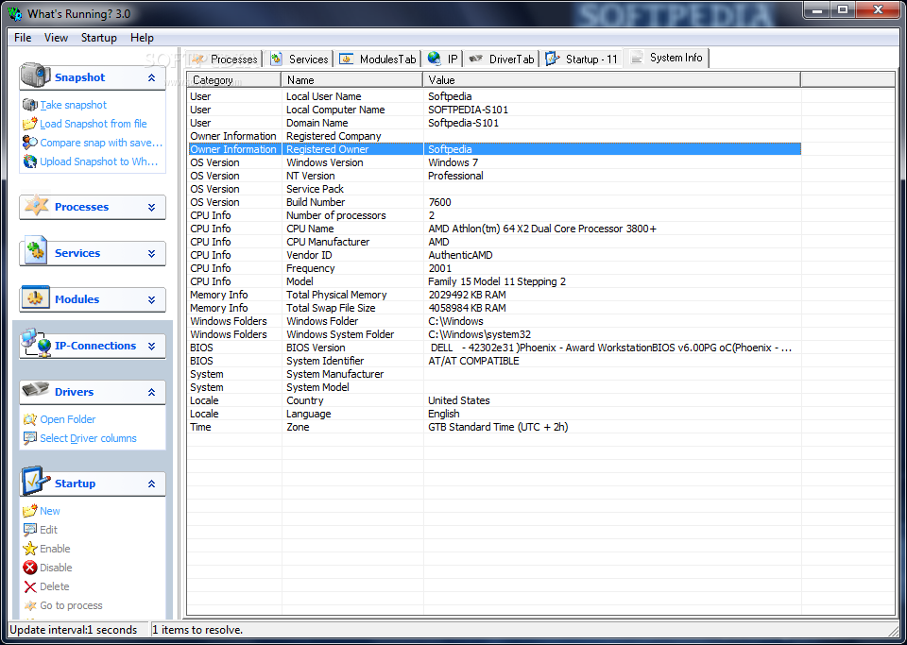This screenshot has height=645, width=907.
Task: Sort by the Value column header
Action: [612, 80]
